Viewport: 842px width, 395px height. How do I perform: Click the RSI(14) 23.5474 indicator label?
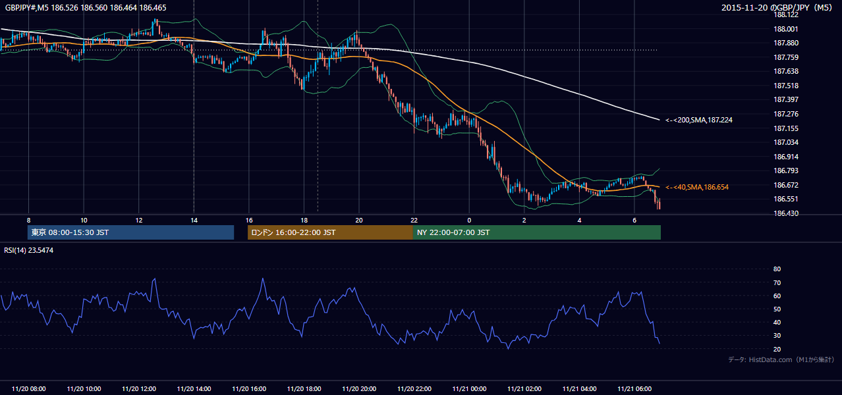point(28,250)
